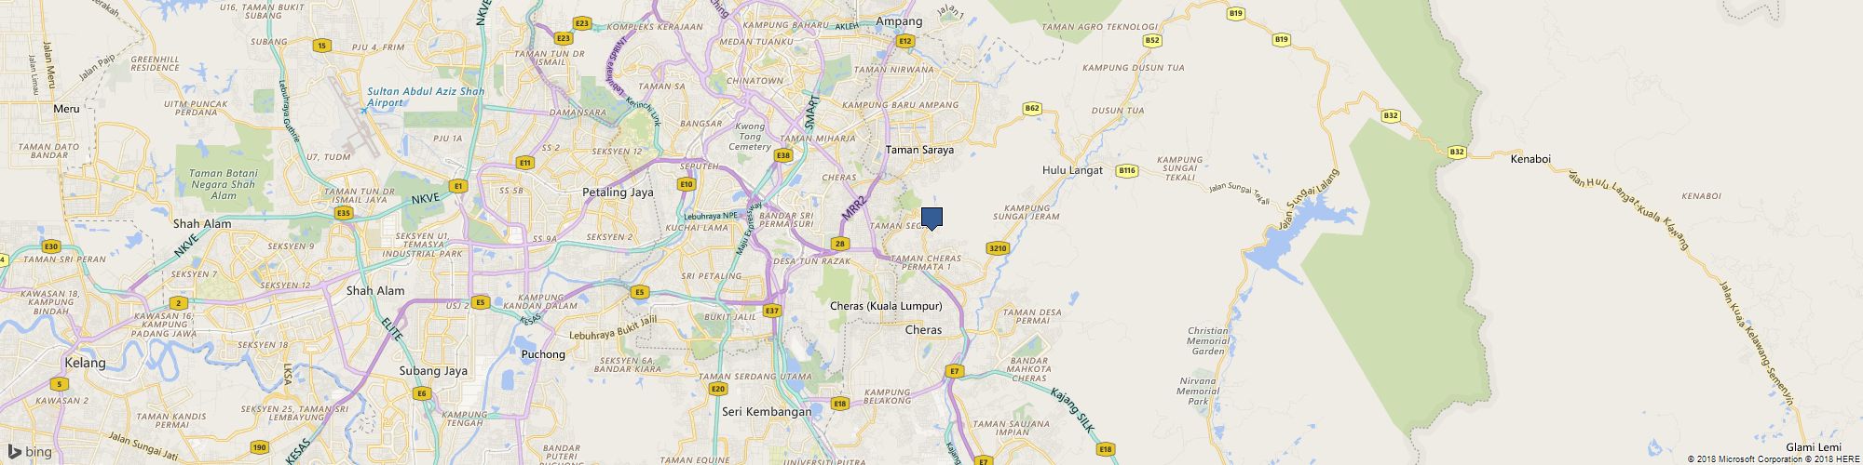Select the Subang Jaya label
The image size is (1863, 465).
[433, 371]
